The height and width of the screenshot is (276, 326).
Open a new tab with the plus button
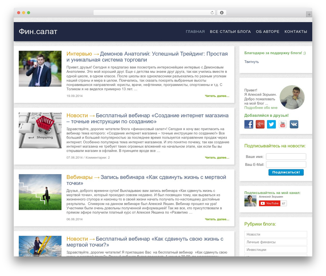(309, 15)
